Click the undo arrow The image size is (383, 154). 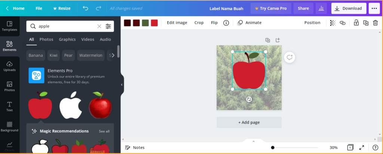(x=86, y=8)
